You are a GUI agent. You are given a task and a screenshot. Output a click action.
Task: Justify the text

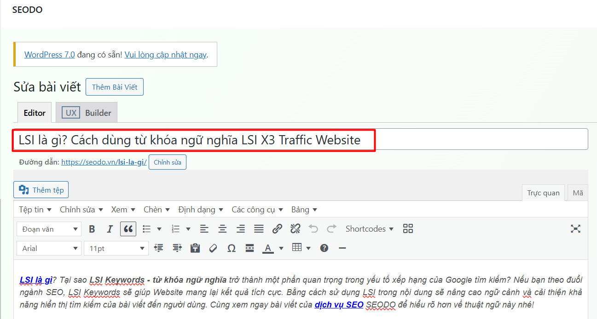259,229
